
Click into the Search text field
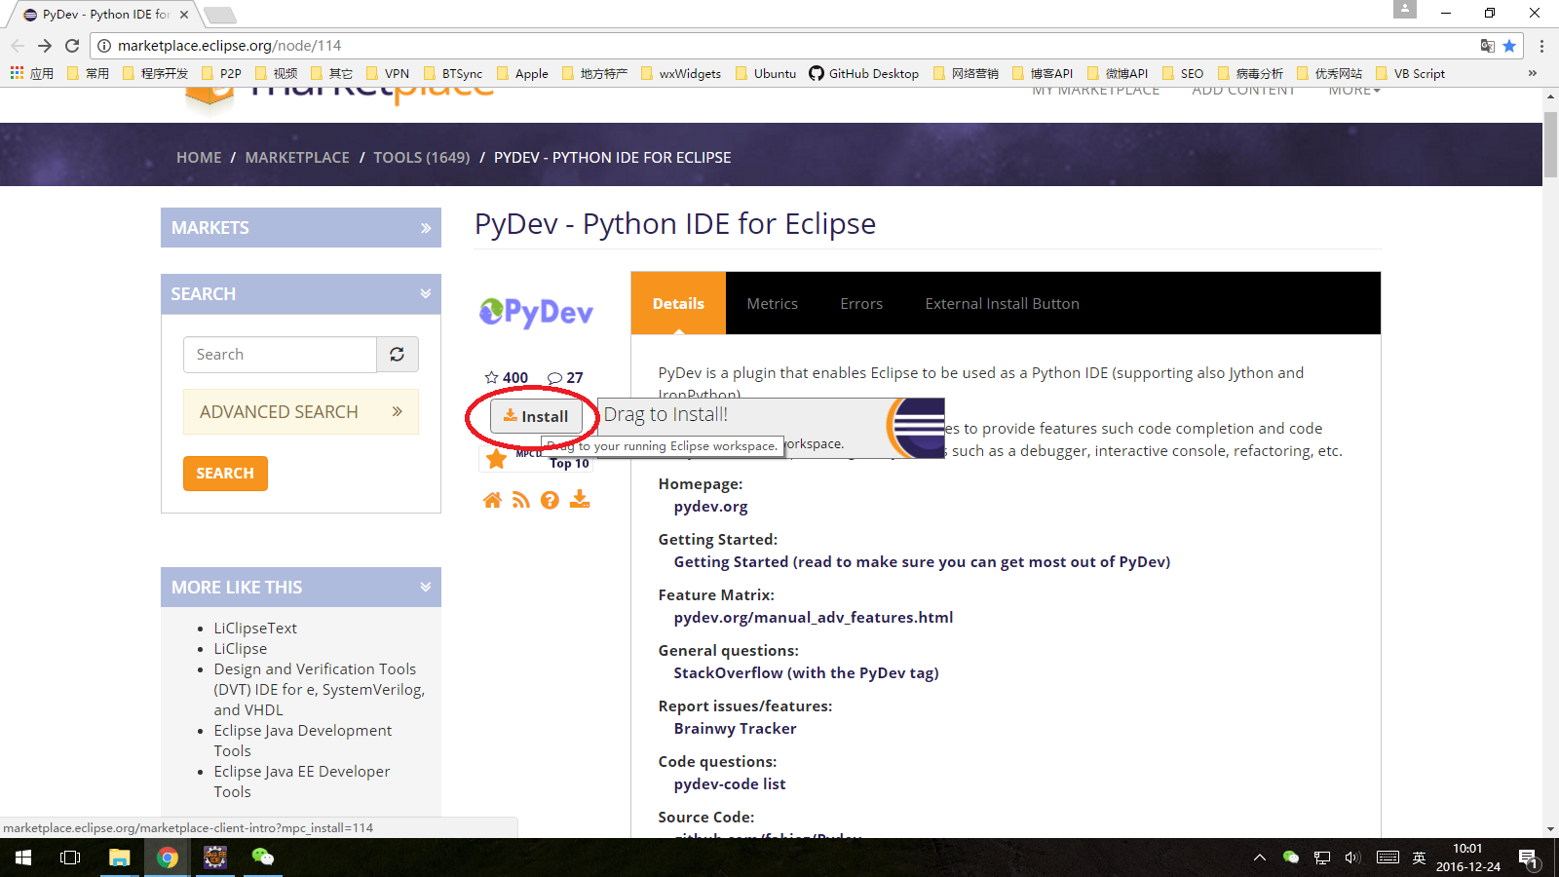click(280, 355)
